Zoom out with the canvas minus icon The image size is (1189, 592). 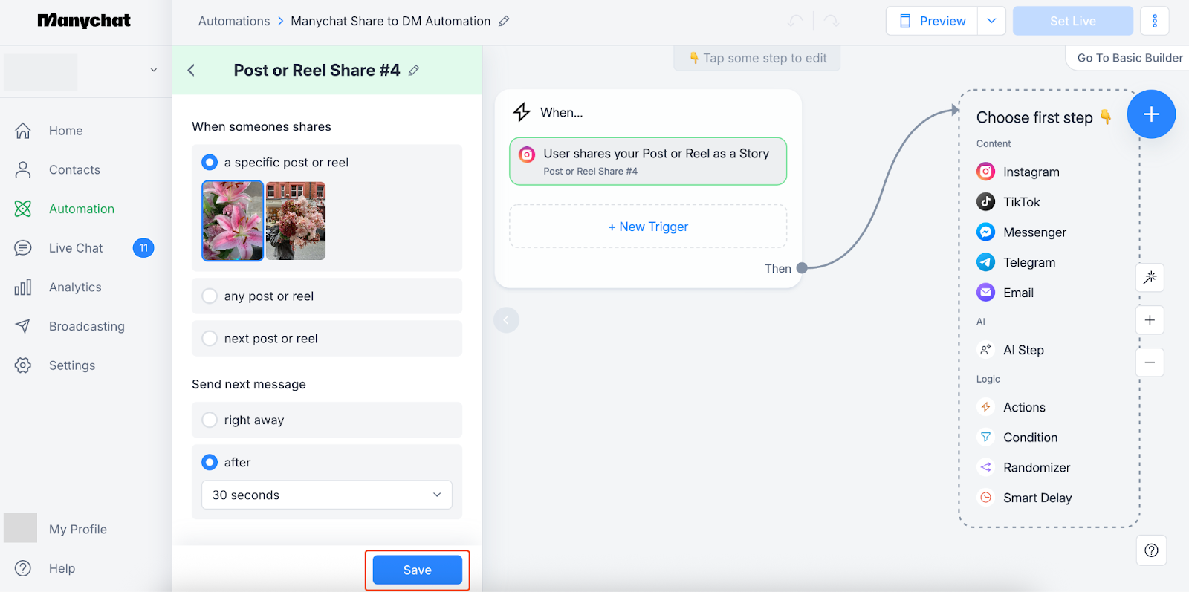tap(1150, 362)
